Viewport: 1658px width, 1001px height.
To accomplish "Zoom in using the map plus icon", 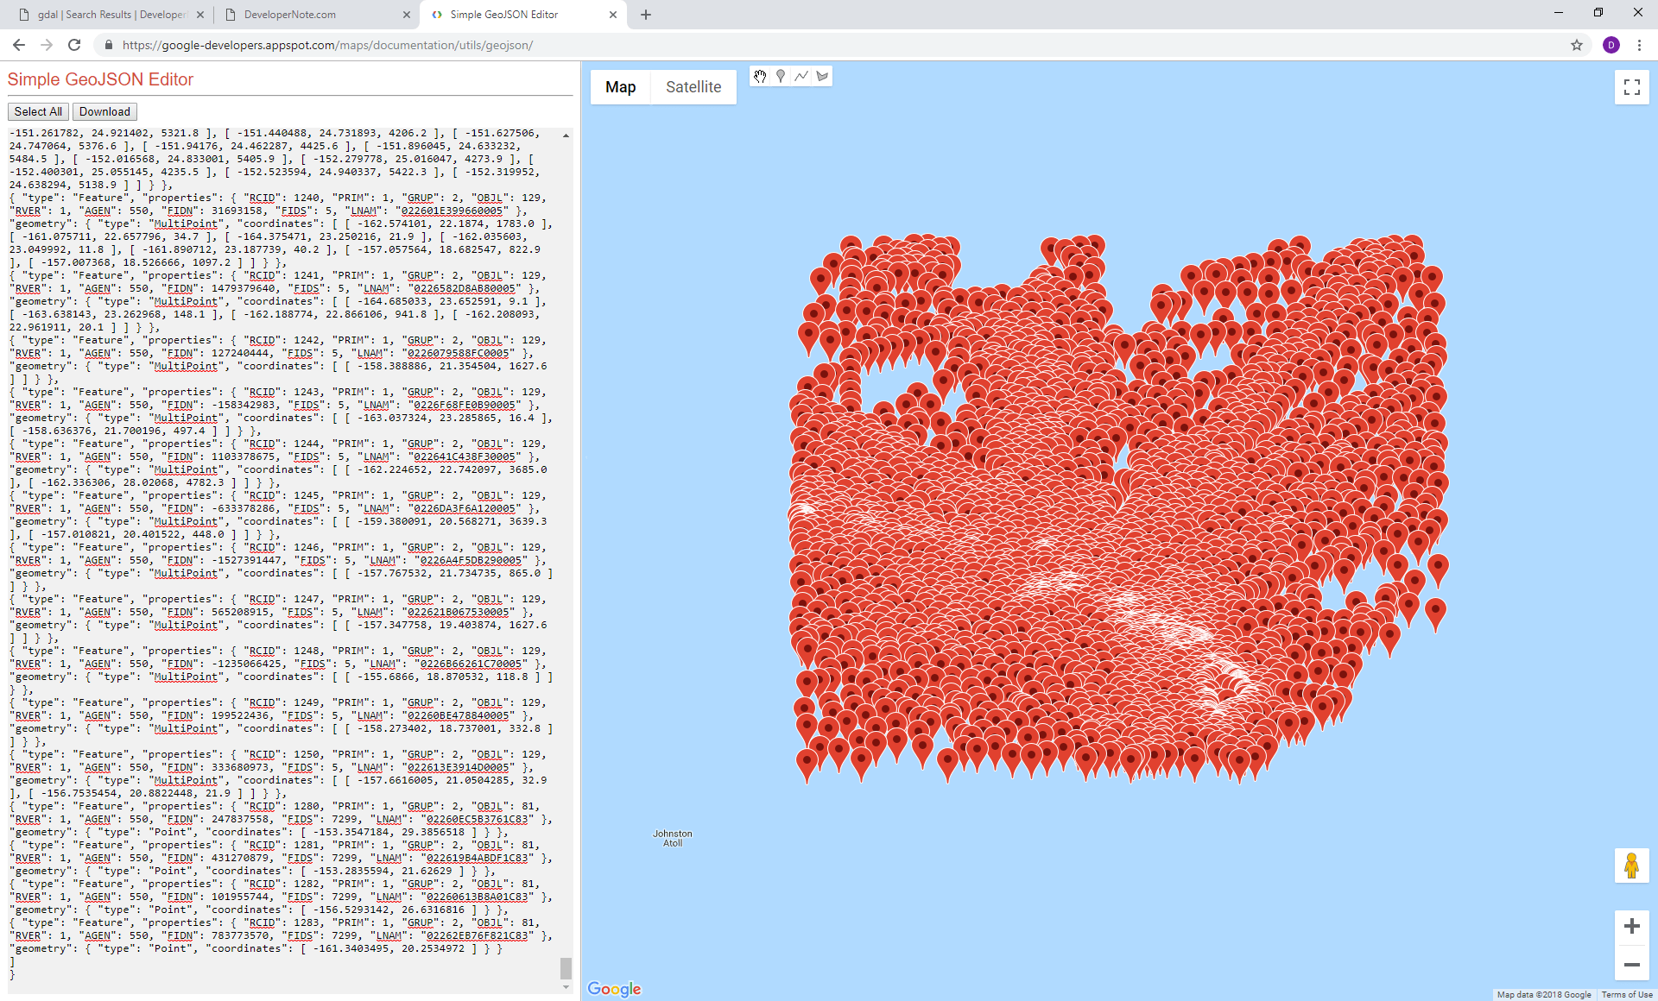I will [x=1631, y=925].
